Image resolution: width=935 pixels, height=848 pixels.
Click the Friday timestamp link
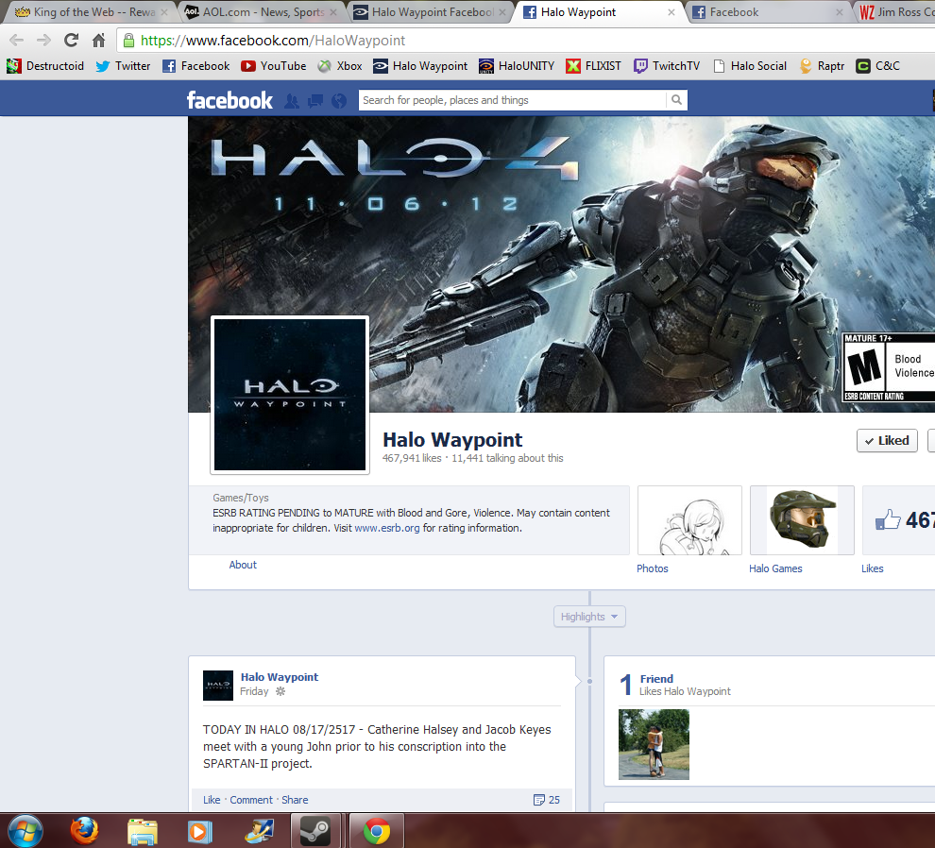coord(254,691)
